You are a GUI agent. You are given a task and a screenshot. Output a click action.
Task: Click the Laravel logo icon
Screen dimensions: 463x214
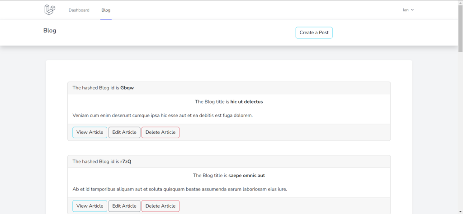click(50, 10)
